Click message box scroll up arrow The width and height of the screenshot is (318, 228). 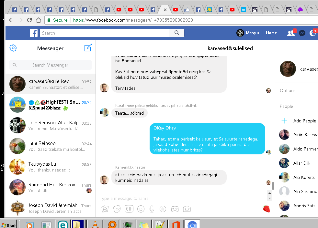(270, 193)
